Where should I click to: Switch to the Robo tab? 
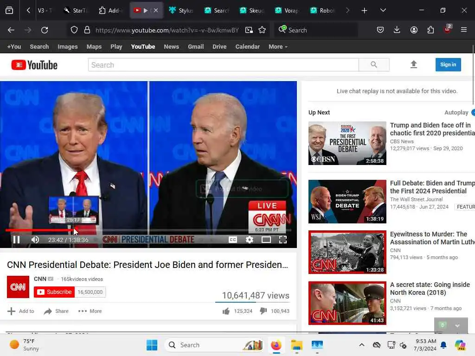(x=323, y=10)
